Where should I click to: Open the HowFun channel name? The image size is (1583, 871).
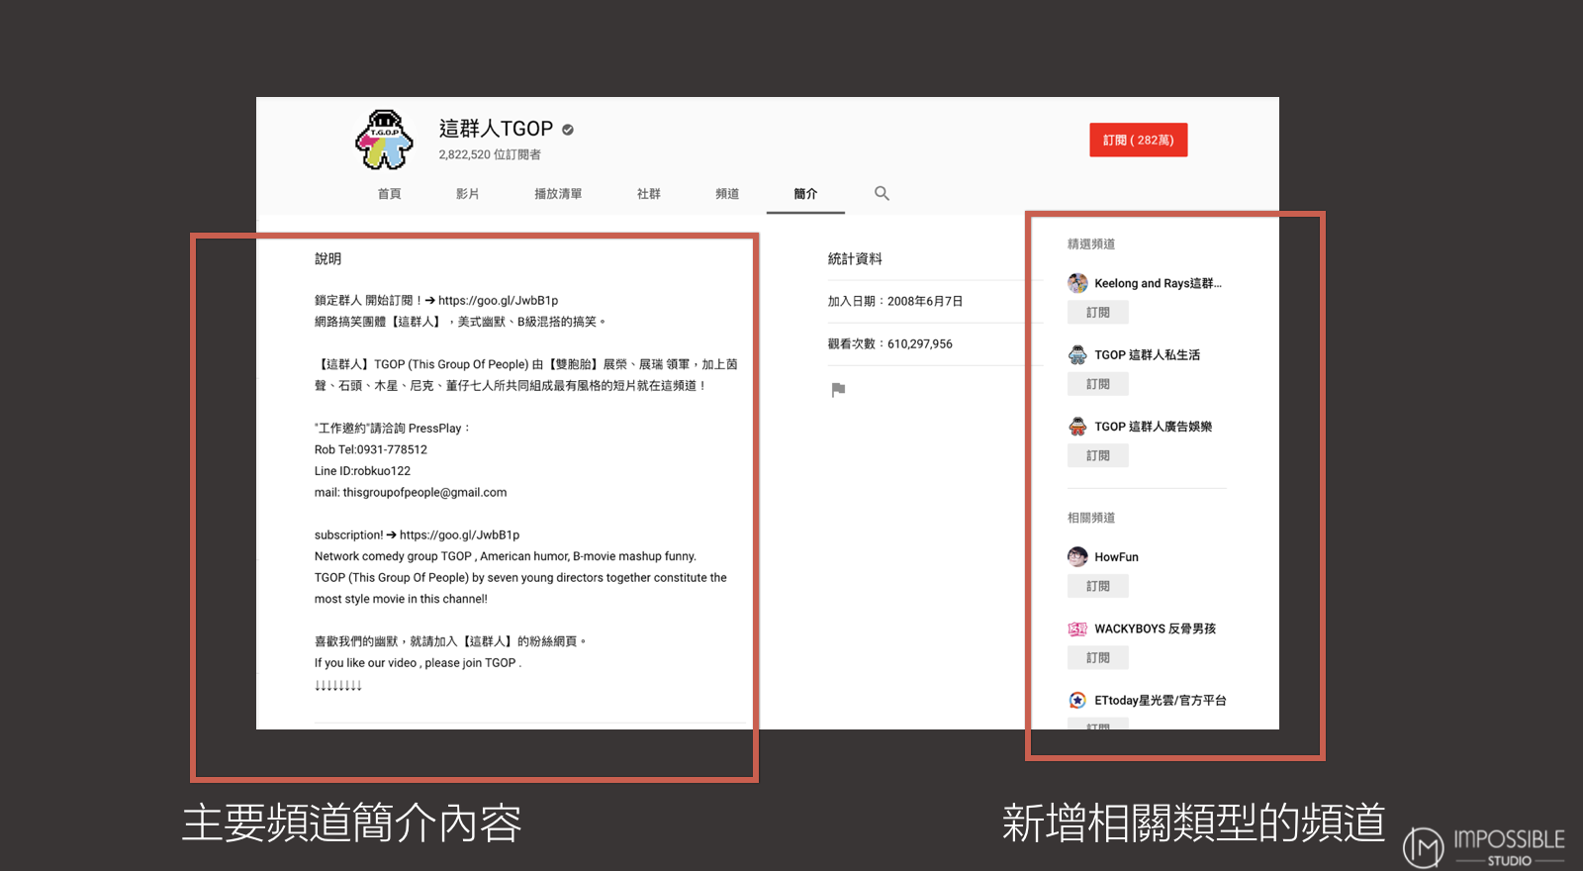[x=1116, y=557]
